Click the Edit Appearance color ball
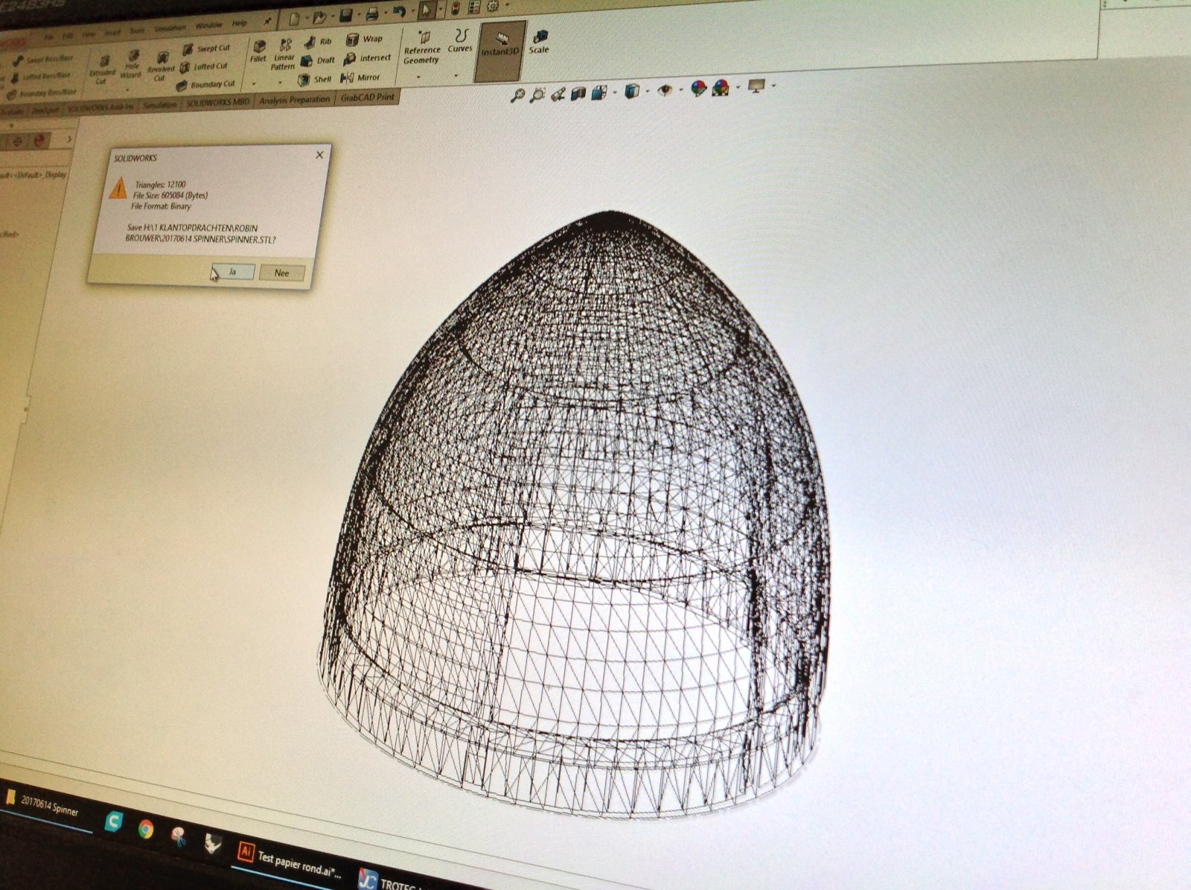Viewport: 1191px width, 890px height. pyautogui.click(x=697, y=89)
